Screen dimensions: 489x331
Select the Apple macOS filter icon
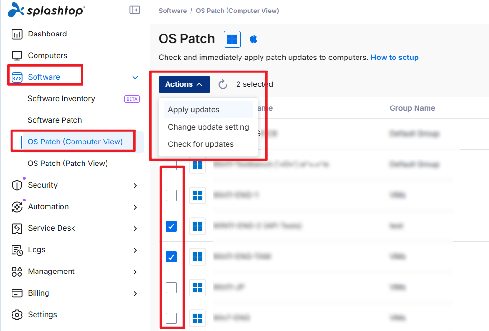pyautogui.click(x=253, y=39)
